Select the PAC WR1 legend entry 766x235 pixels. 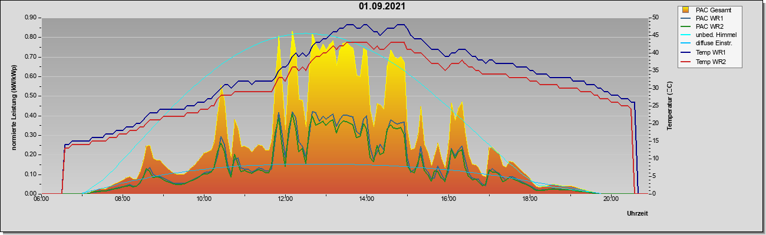point(705,18)
